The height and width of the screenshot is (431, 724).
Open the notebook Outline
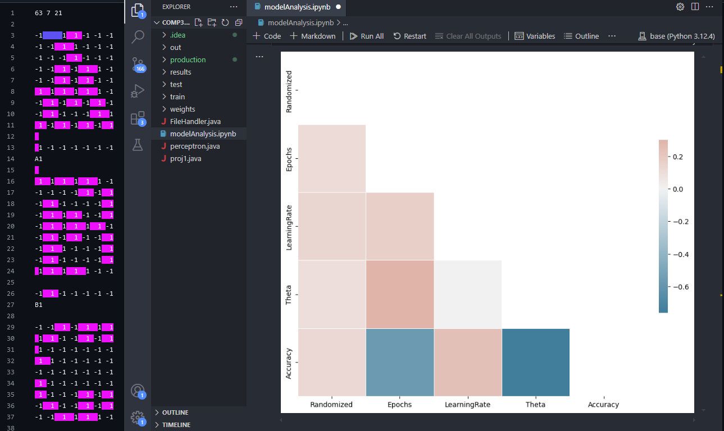pos(581,36)
